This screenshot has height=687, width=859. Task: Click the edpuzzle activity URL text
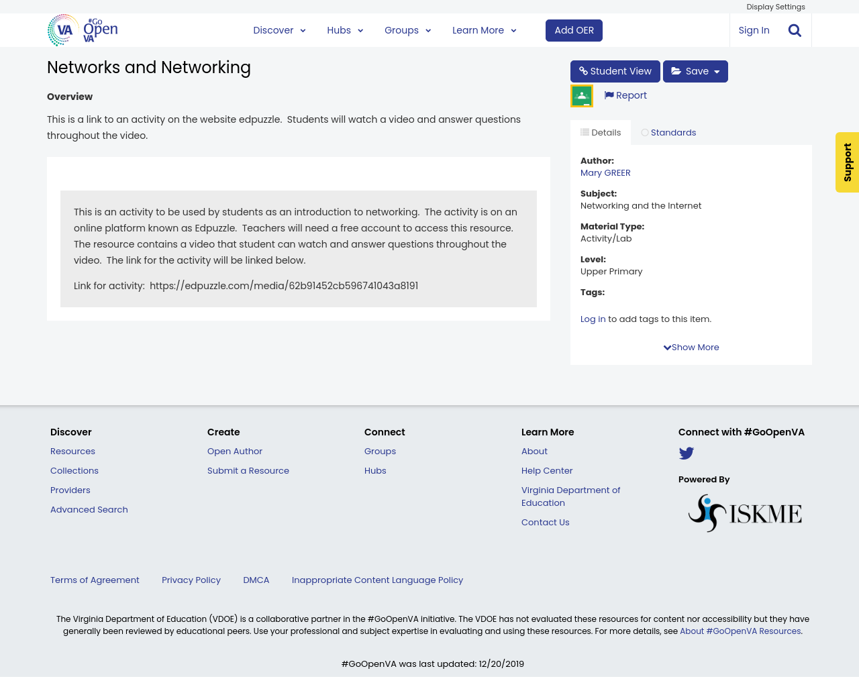[284, 286]
